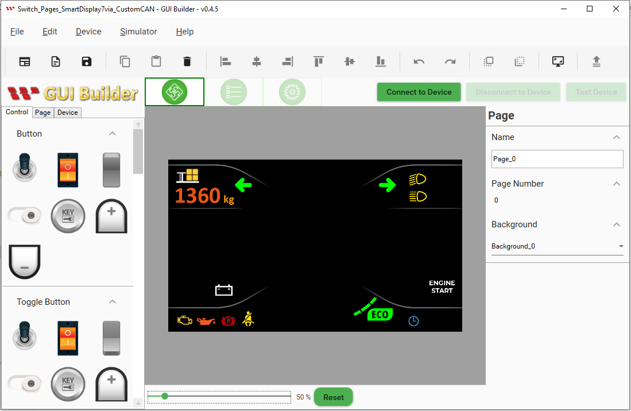This screenshot has height=411, width=631.
Task: Collapse the Button section chevron
Action: point(113,134)
